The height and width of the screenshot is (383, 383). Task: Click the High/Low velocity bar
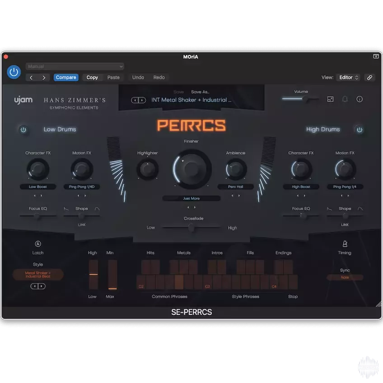[93, 275]
